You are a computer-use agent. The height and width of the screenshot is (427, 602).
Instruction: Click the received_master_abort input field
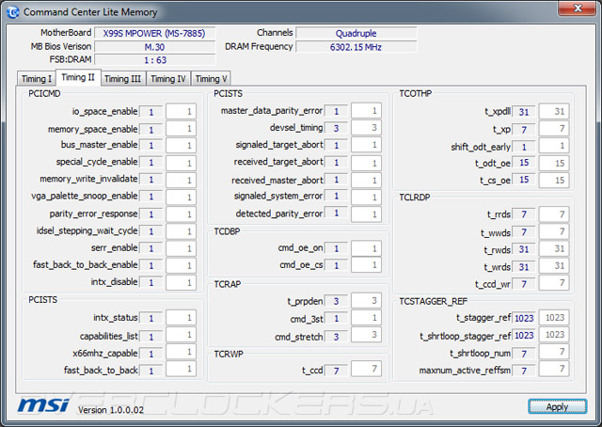pos(366,180)
